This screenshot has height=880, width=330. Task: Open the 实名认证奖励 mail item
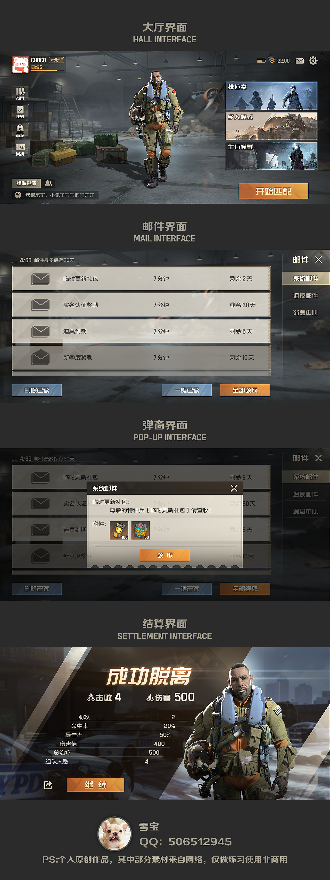point(141,305)
